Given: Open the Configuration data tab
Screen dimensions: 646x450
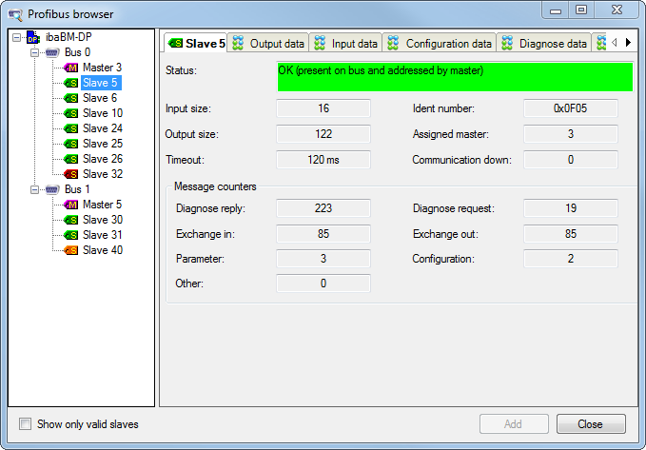Looking at the screenshot, I should 439,44.
